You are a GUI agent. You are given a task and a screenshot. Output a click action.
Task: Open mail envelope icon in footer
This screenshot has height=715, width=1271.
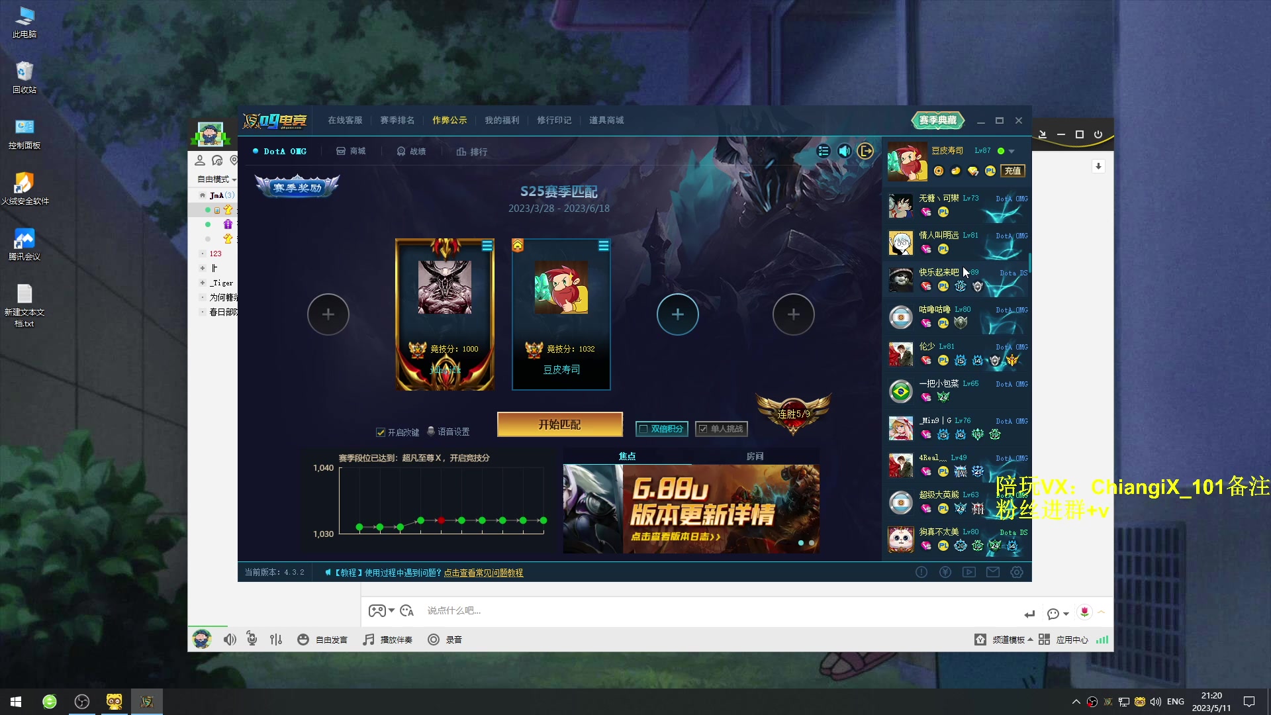993,572
